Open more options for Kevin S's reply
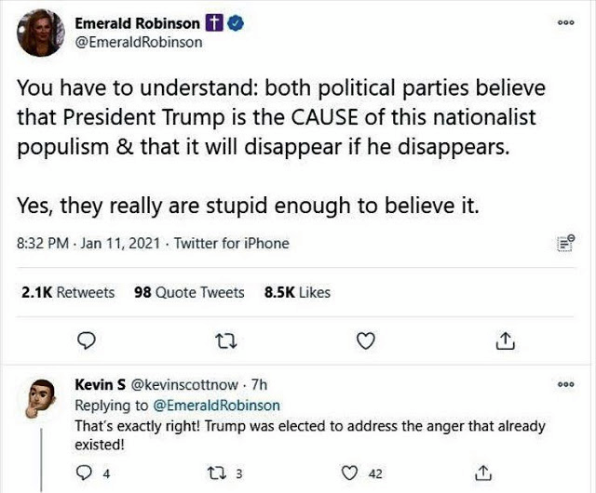The width and height of the screenshot is (596, 493). (x=566, y=386)
